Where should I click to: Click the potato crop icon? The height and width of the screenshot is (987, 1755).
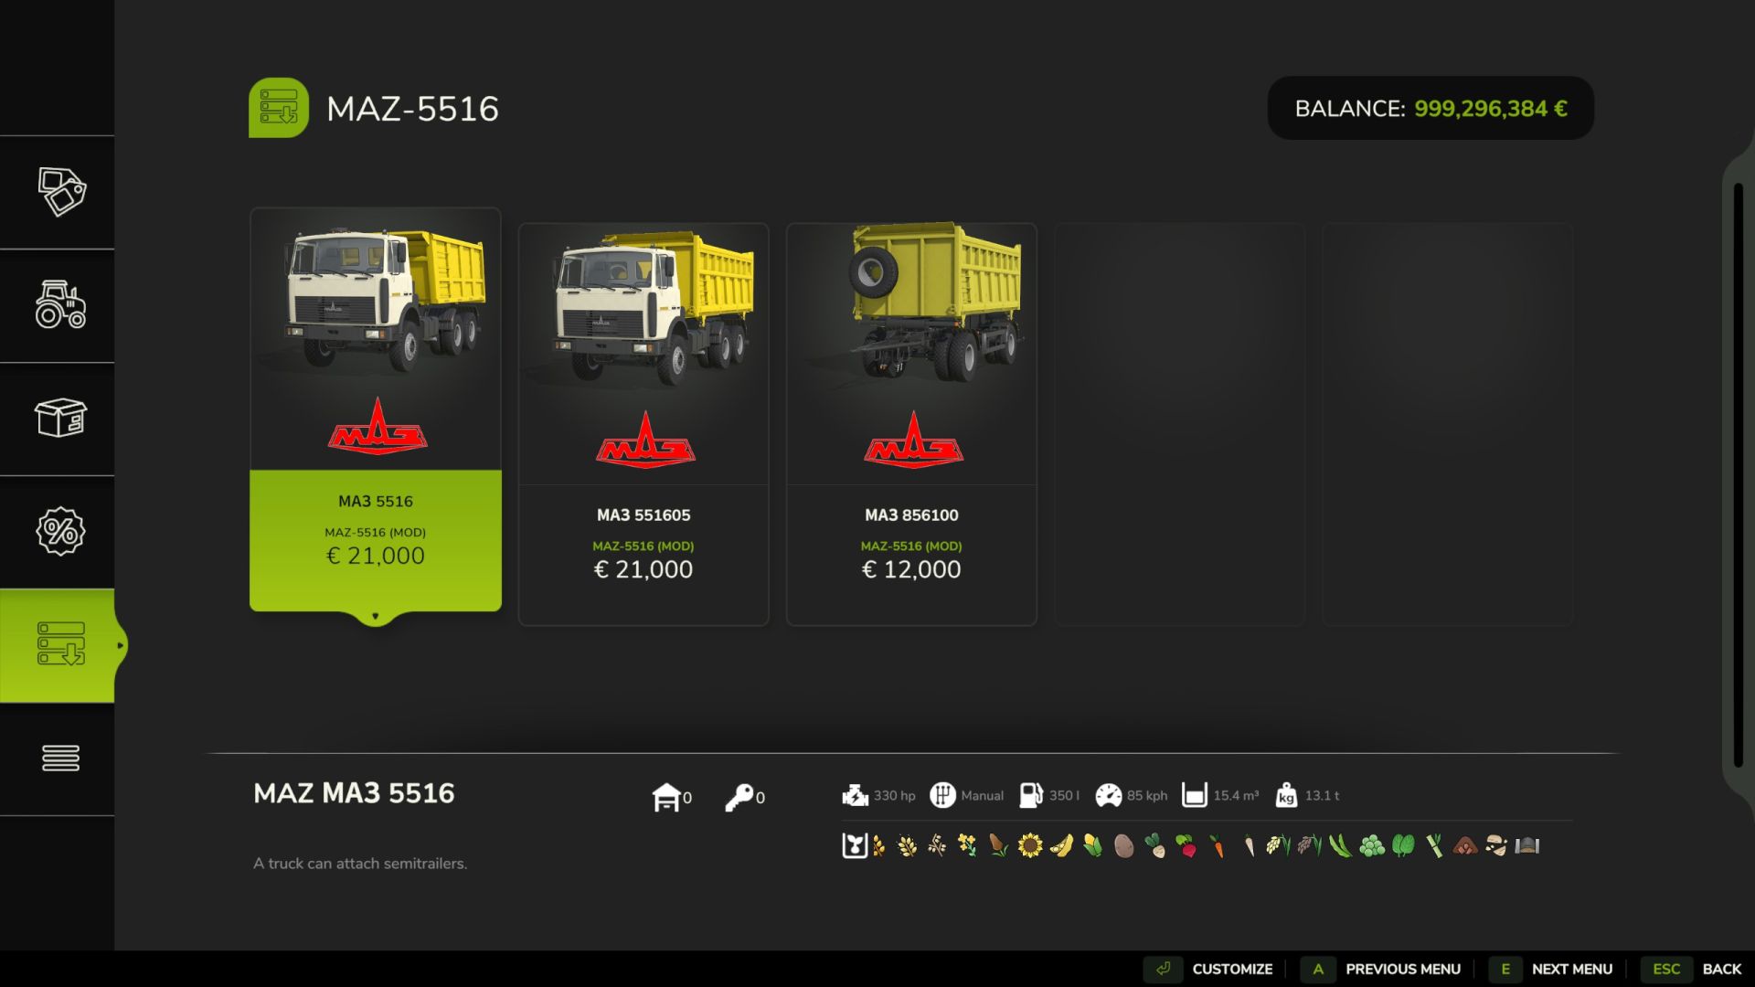coord(1124,846)
